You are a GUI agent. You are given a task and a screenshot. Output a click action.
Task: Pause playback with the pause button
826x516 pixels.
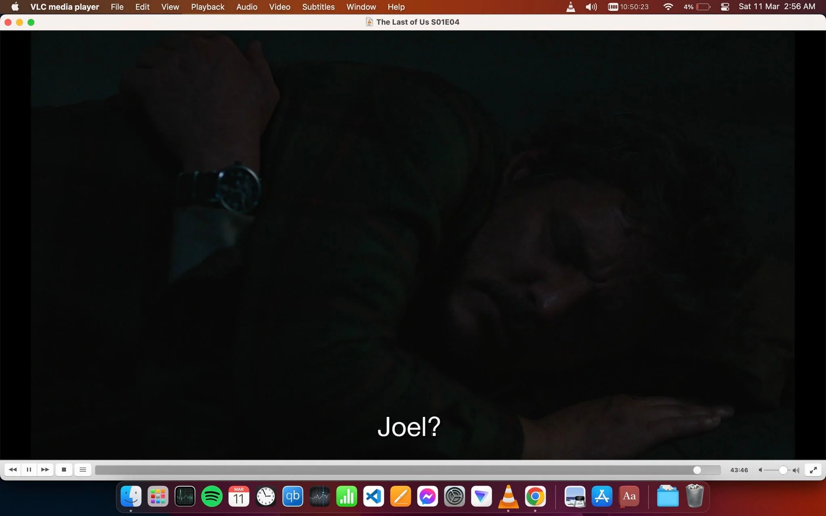tap(29, 470)
